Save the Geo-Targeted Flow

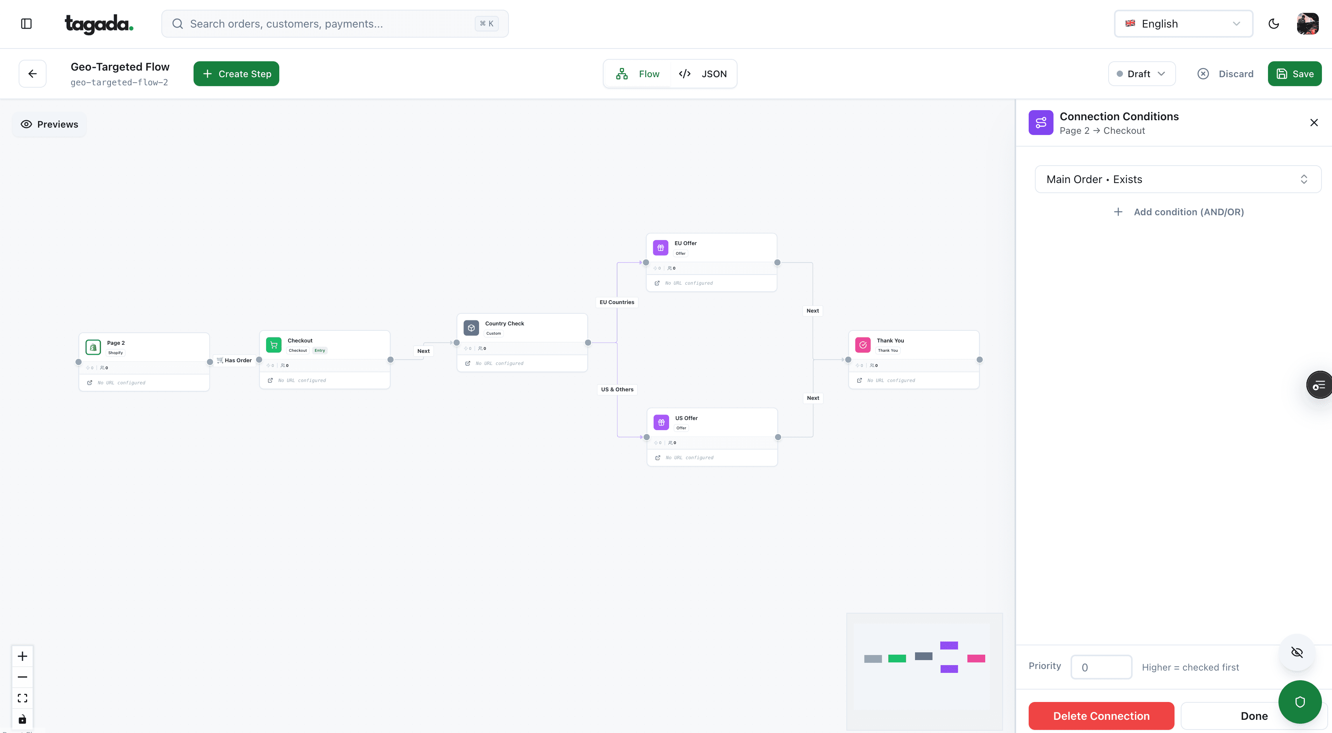(x=1295, y=73)
